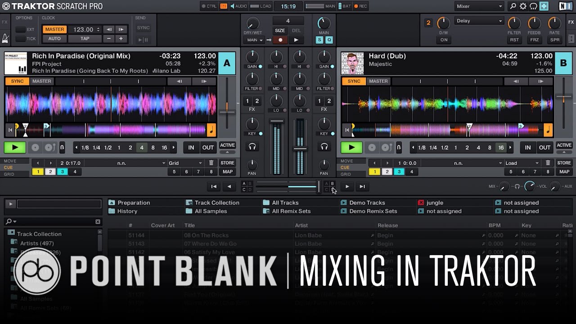Delete Deck A cue with trash icon

pyautogui.click(x=211, y=163)
